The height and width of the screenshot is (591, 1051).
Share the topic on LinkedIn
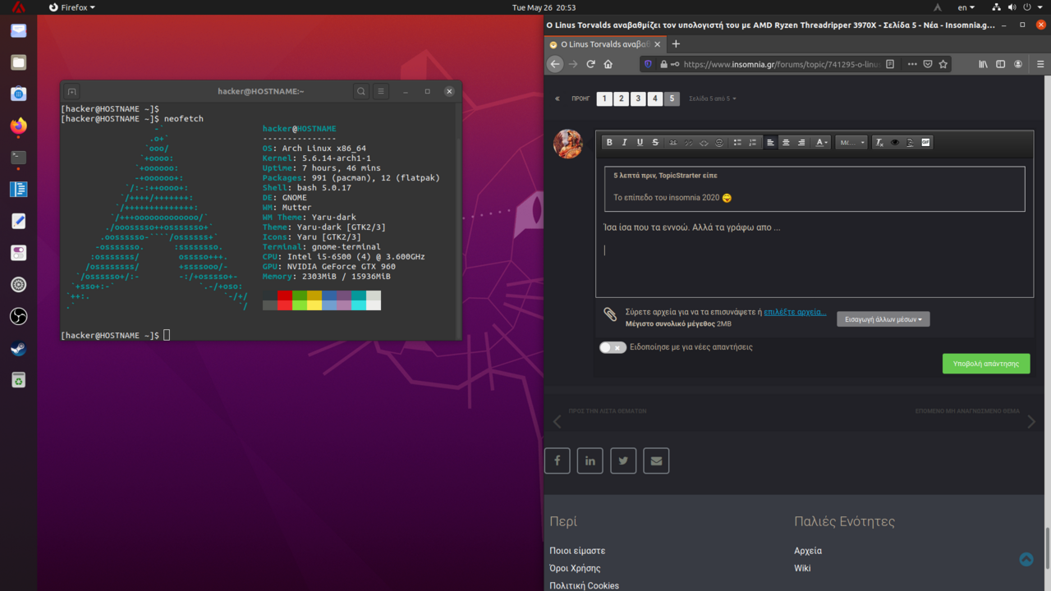590,460
